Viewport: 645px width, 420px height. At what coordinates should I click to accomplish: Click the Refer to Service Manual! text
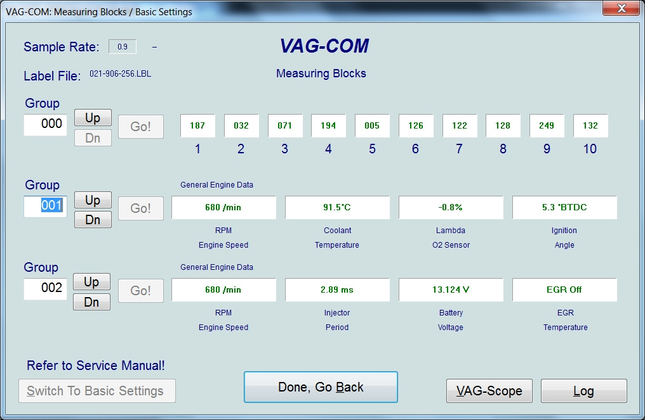(95, 366)
